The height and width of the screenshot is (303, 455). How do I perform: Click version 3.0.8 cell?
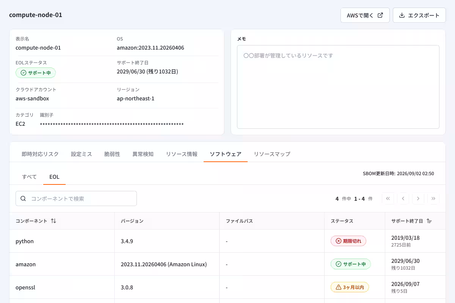(x=167, y=287)
